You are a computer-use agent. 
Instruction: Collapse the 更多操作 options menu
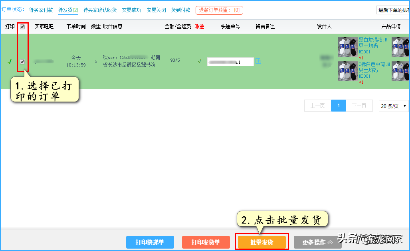317,242
